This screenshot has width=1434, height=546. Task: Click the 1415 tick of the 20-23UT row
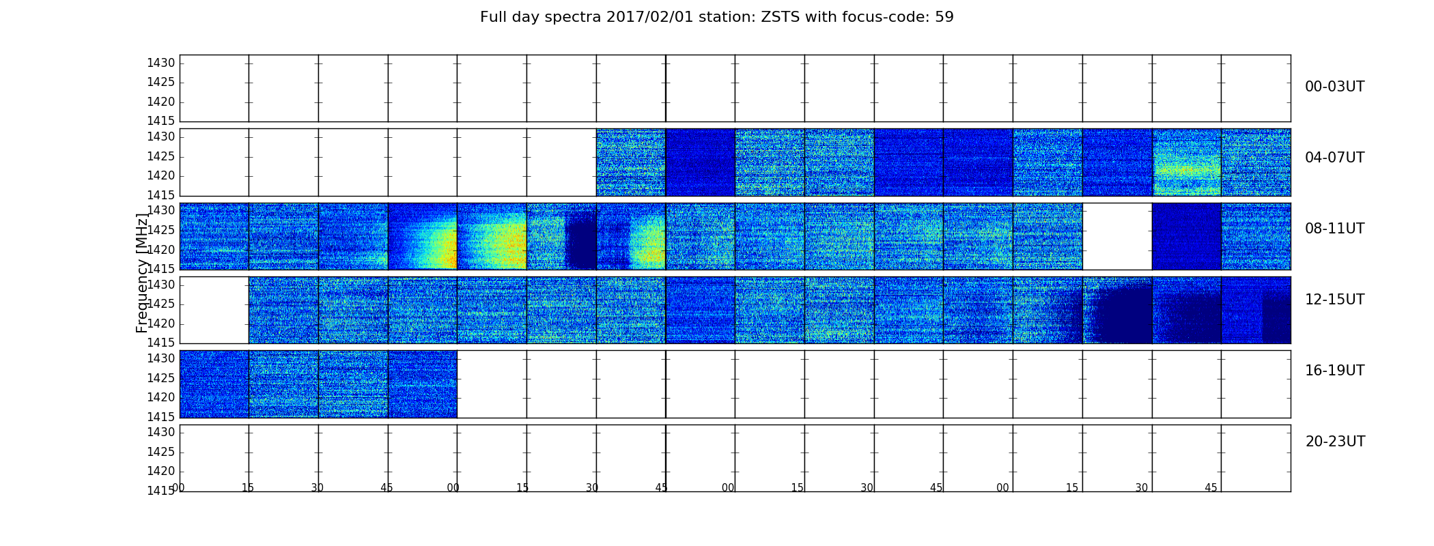[x=161, y=491]
